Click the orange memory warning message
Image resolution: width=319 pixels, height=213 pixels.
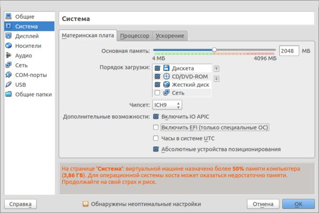181,175
